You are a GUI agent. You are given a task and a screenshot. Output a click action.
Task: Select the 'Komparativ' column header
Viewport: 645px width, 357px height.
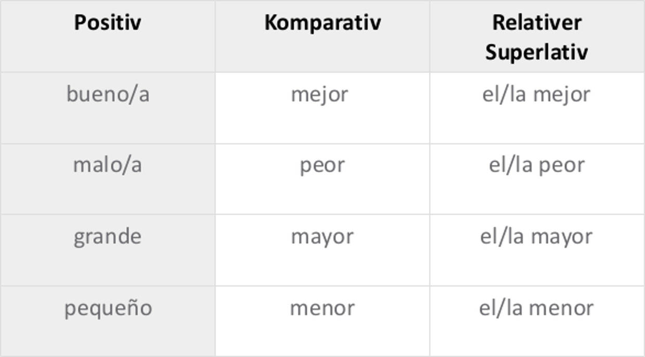pos(322,23)
